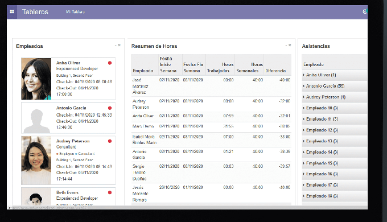Expand Empleado 16 (3) group
The image size is (387, 222).
click(x=335, y=174)
